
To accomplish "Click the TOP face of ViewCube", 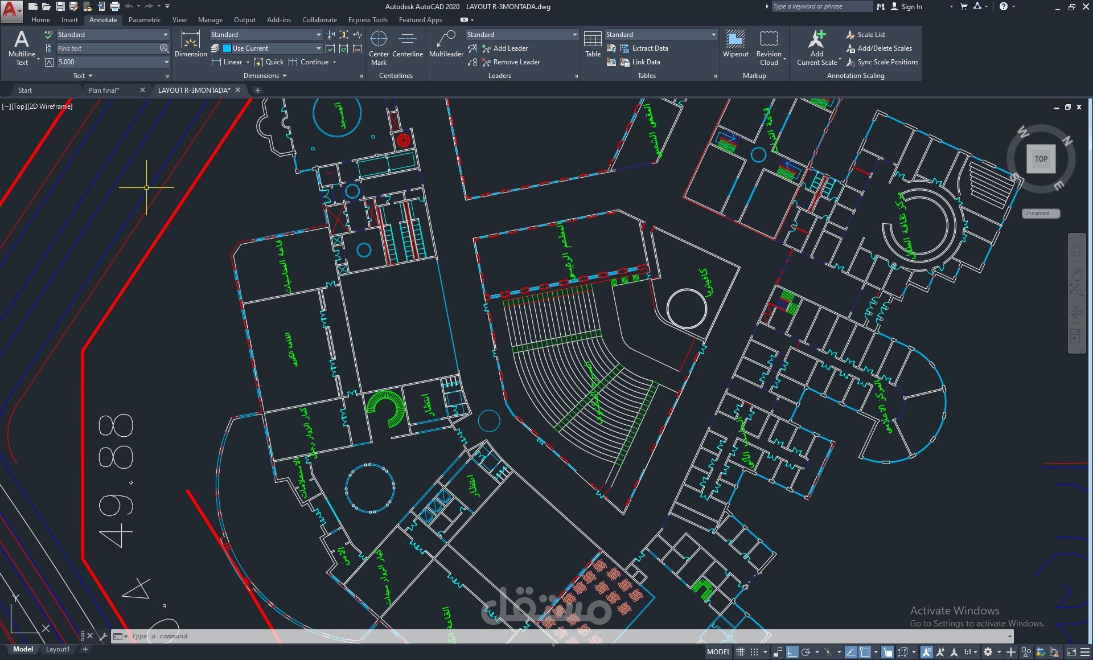I will [1041, 159].
